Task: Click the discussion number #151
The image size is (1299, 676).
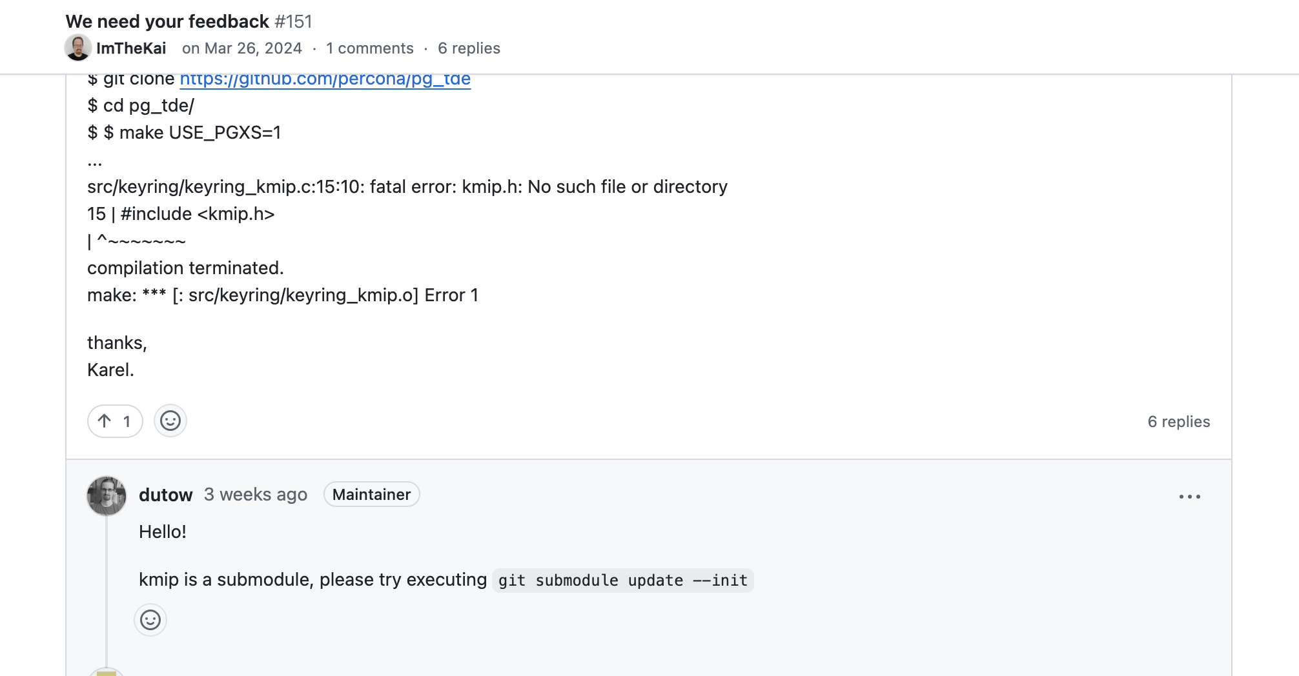Action: click(293, 21)
